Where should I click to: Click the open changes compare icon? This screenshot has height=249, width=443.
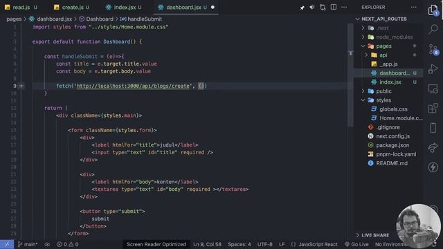323,8
